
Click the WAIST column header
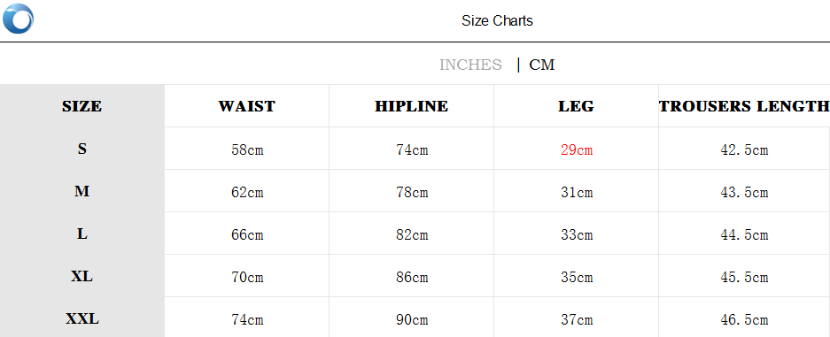[x=246, y=106]
